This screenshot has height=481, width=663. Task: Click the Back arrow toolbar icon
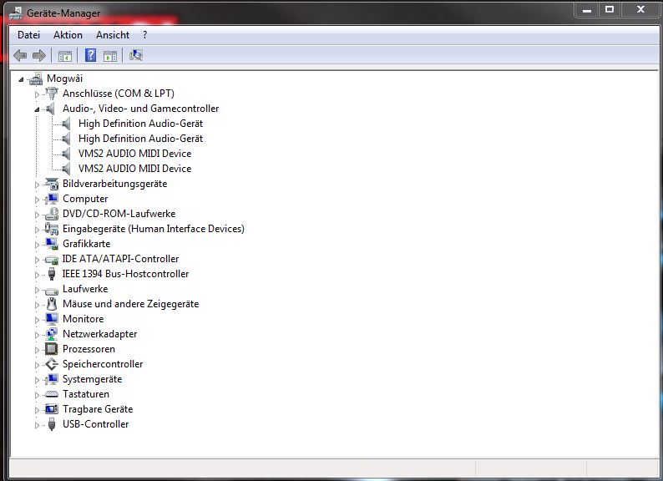20,55
